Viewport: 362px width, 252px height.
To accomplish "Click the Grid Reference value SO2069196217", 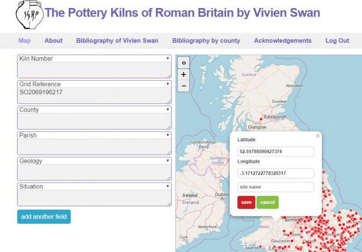I will [41, 92].
